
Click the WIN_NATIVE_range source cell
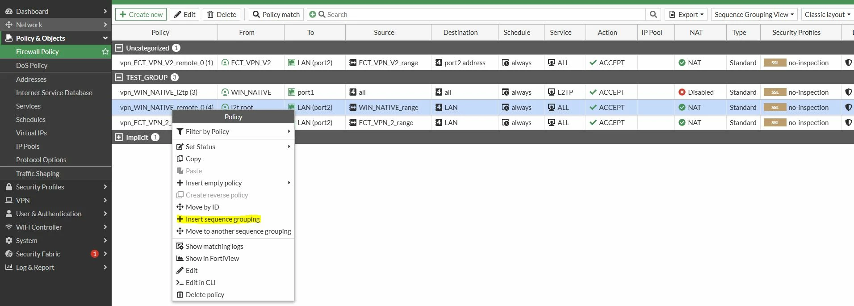[388, 107]
